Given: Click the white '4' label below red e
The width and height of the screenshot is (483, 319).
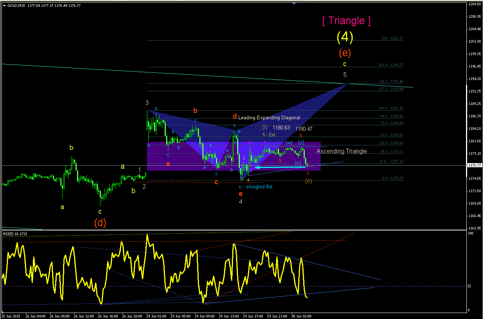Looking at the screenshot, I should [x=241, y=202].
